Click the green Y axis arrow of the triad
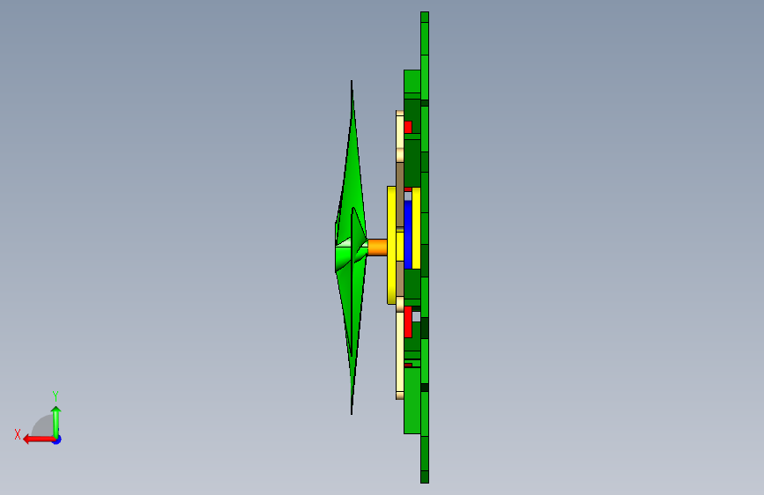 coord(56,421)
